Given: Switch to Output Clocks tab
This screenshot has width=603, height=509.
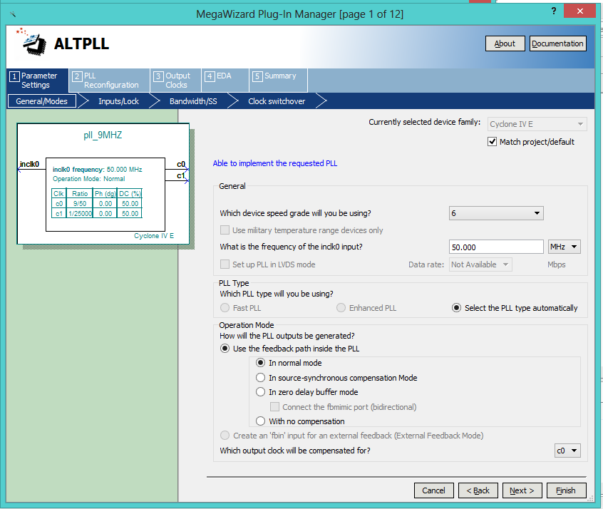Looking at the screenshot, I should 176,81.
